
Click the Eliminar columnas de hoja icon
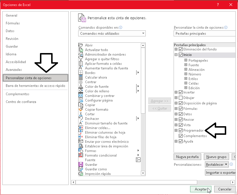81,132
